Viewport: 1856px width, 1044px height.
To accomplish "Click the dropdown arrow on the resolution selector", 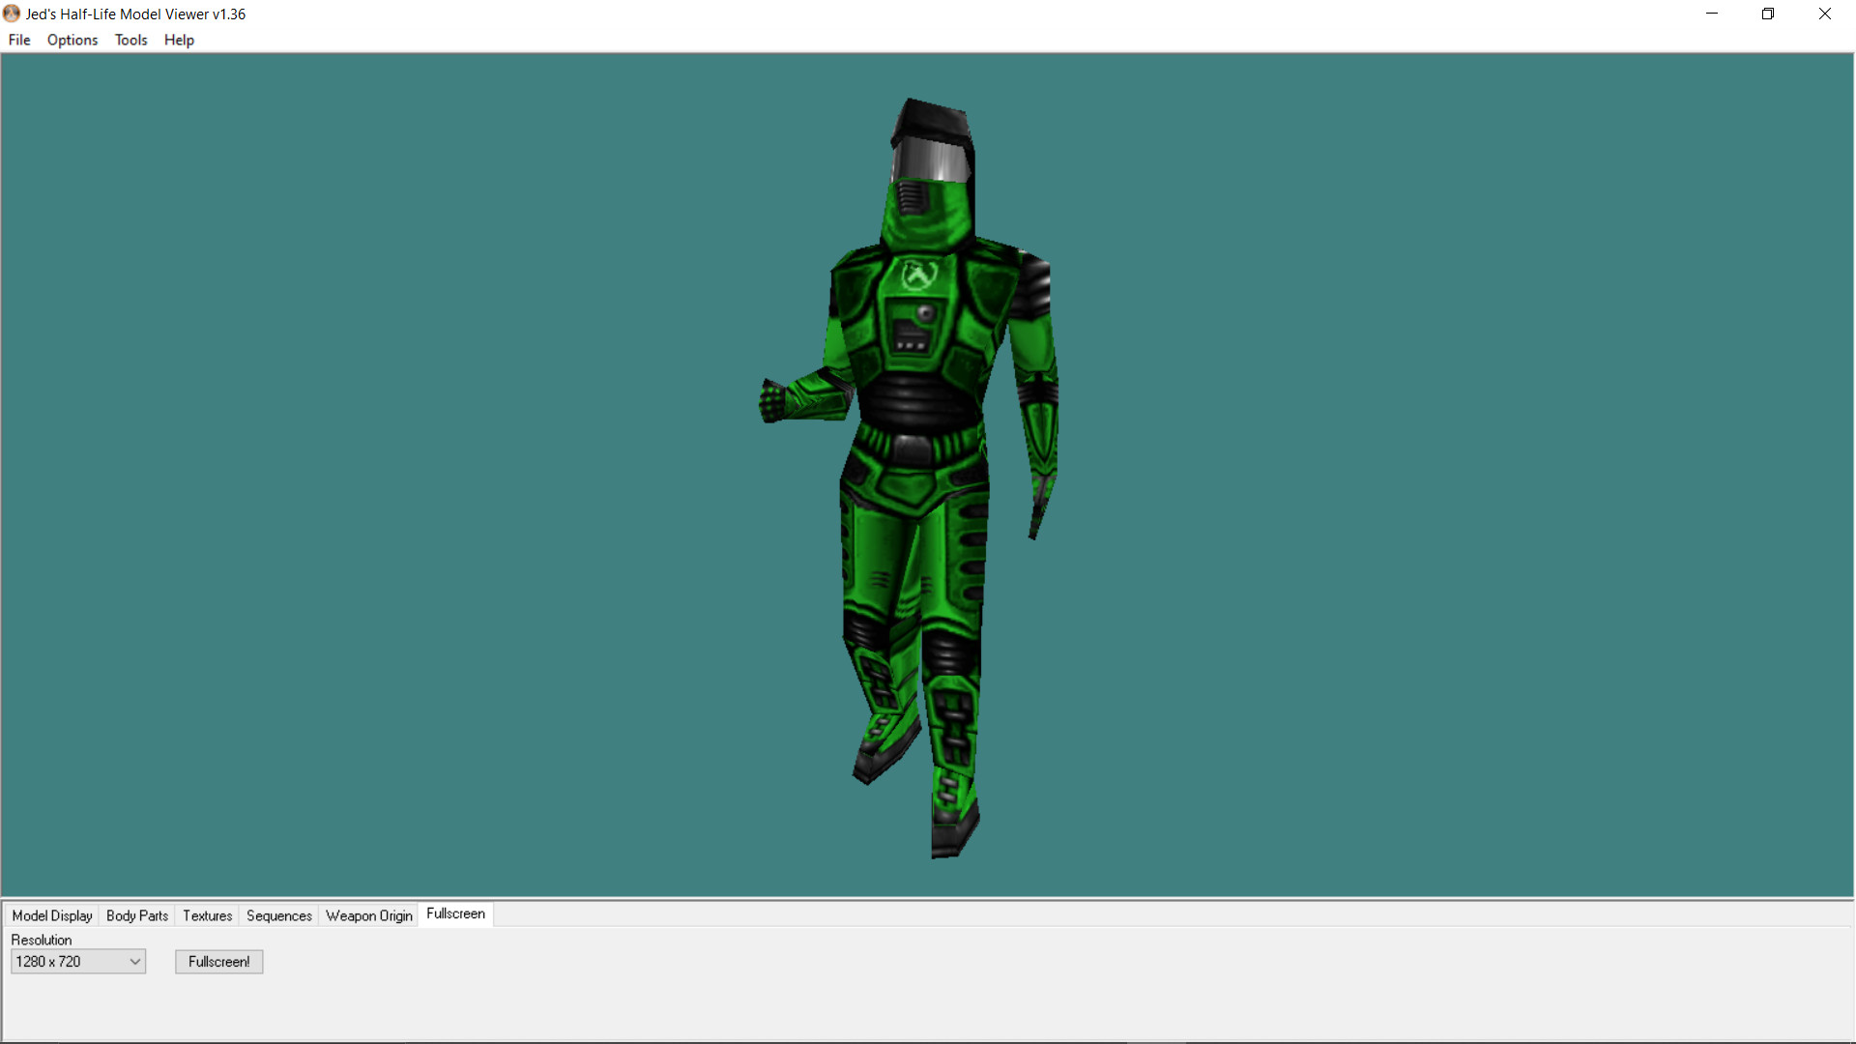I will pyautogui.click(x=134, y=961).
